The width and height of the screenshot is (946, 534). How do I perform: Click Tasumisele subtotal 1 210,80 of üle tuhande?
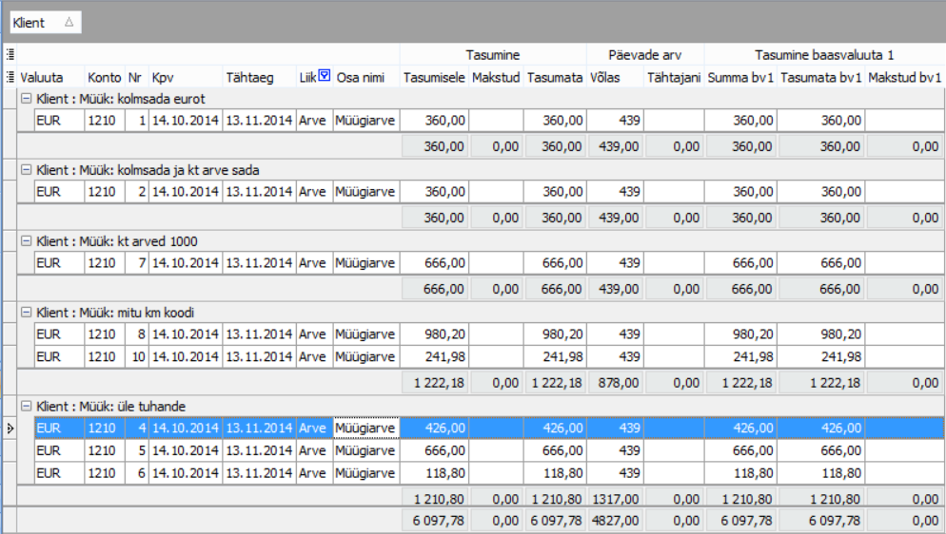pos(436,499)
